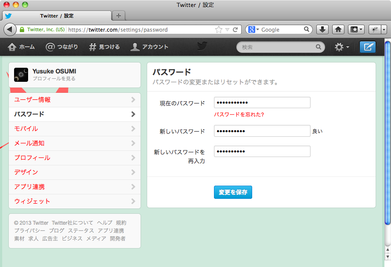391x267 pixels.
Task: Open footer アプリ連携 link
Action: 111,230
